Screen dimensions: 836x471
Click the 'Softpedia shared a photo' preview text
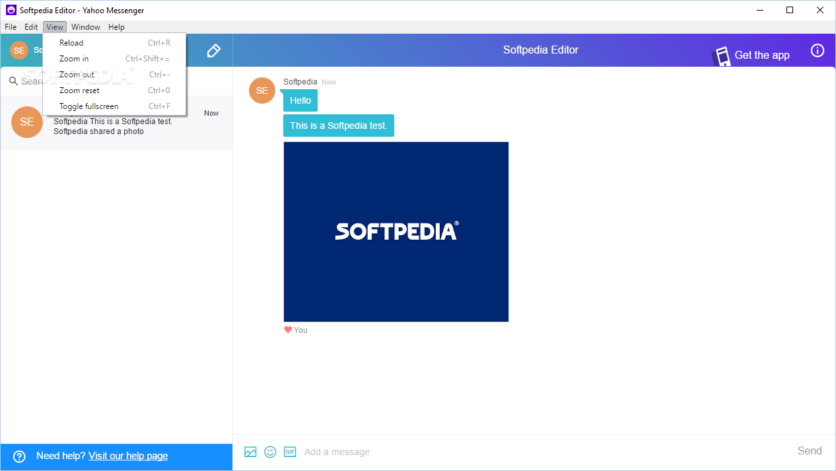click(98, 131)
